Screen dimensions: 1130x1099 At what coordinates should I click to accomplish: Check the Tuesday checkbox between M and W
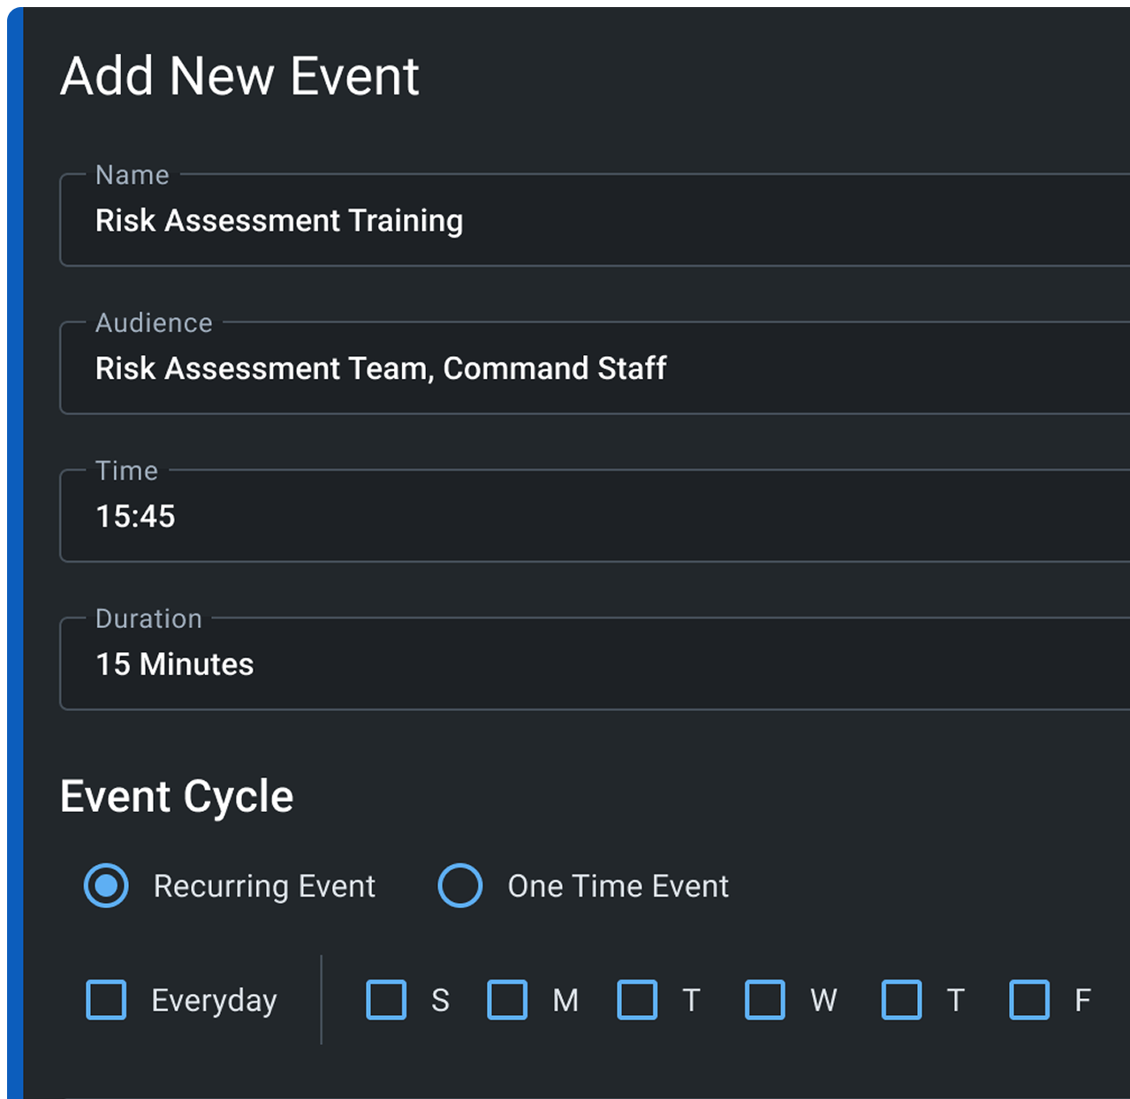(x=637, y=1000)
